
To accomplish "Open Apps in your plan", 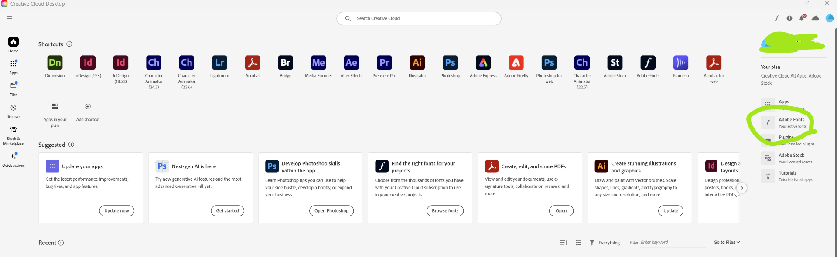I will 55,115.
